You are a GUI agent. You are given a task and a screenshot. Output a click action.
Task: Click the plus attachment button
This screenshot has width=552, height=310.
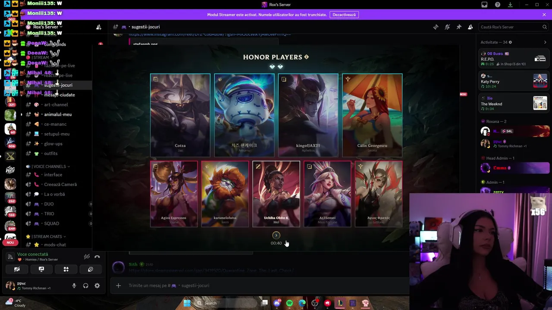[x=118, y=285]
